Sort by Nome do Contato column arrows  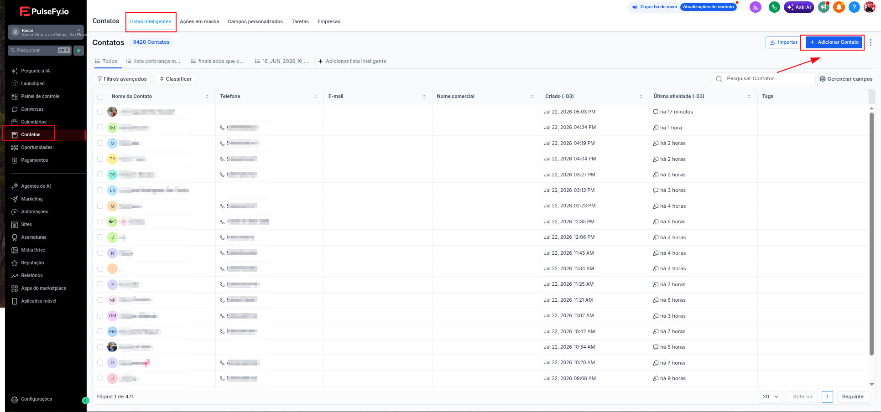click(207, 97)
